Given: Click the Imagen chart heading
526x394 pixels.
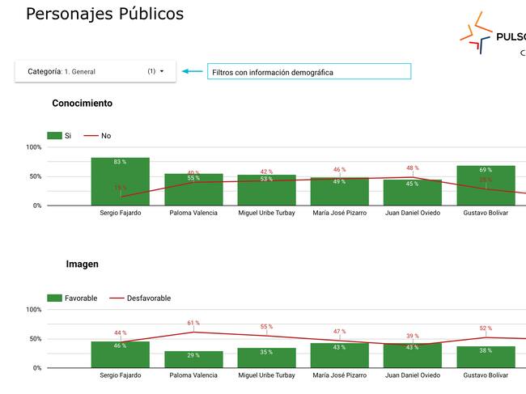Looking at the screenshot, I should [82, 264].
